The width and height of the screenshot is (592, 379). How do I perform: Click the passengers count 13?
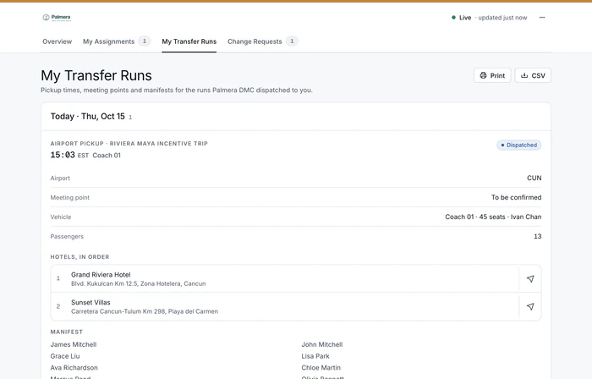tap(537, 236)
